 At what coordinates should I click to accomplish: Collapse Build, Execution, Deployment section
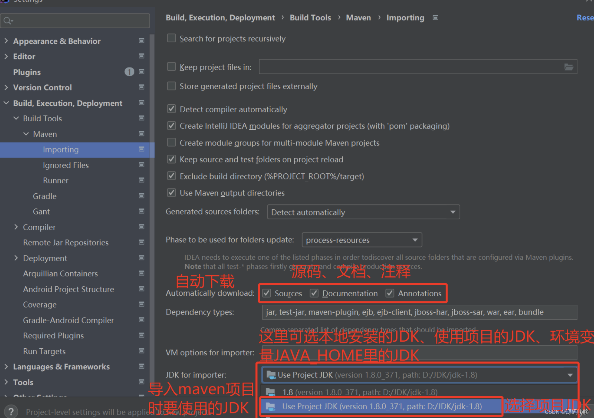coord(6,103)
